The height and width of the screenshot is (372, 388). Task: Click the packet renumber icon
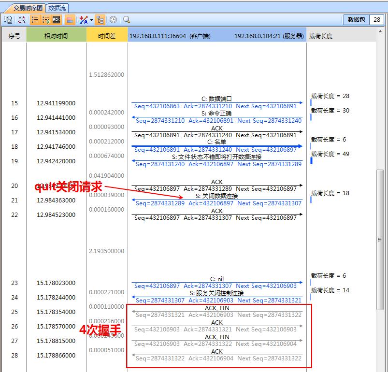coord(7,20)
